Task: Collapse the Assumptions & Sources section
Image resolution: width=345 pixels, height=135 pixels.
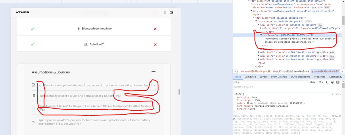Action: (x=154, y=72)
